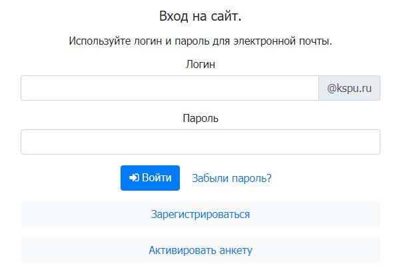Screen dimensions: 399x274
Task: Click the Логин field label
Action: [x=200, y=64]
